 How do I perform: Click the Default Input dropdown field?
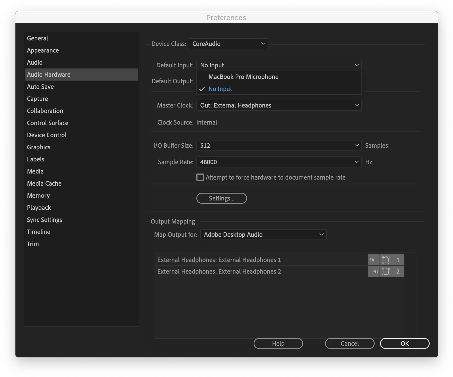279,65
